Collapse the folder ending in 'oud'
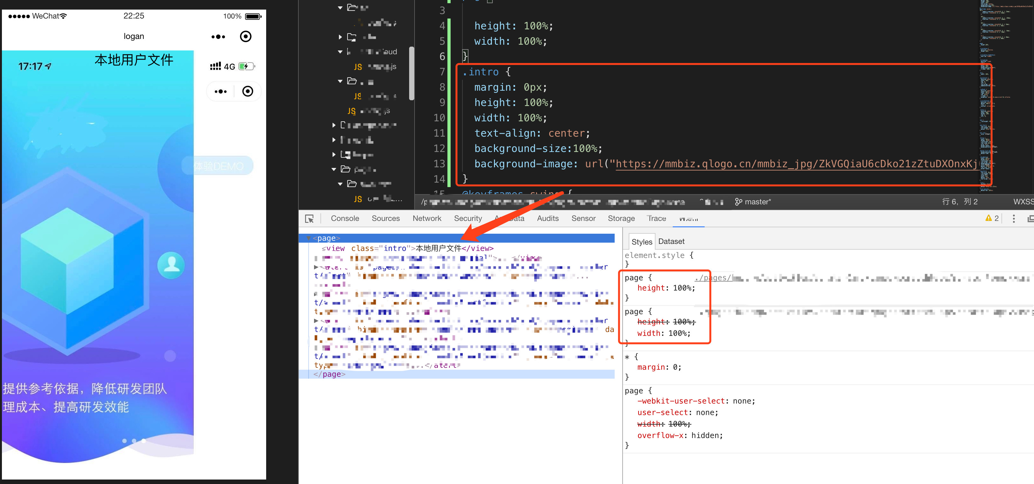This screenshot has width=1034, height=484. (x=340, y=52)
